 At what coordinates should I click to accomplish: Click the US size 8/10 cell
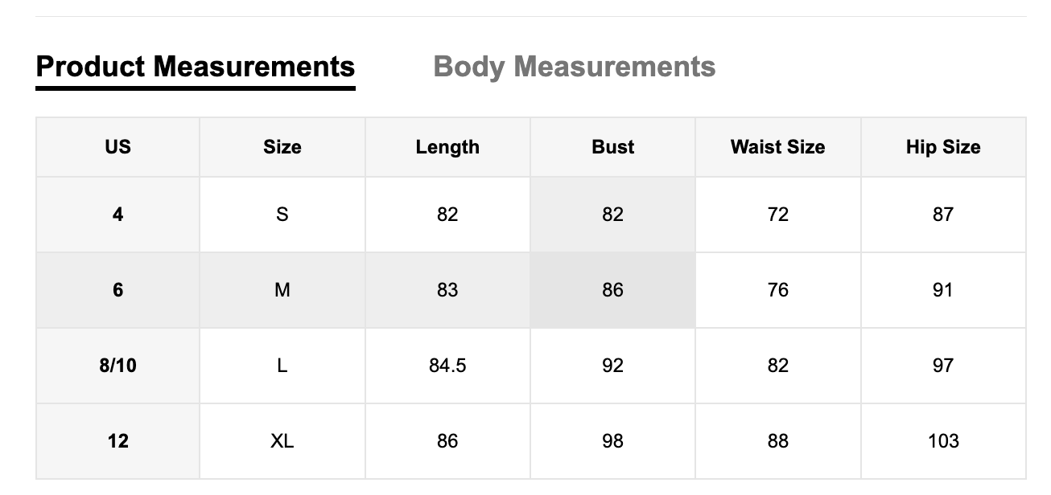point(117,366)
